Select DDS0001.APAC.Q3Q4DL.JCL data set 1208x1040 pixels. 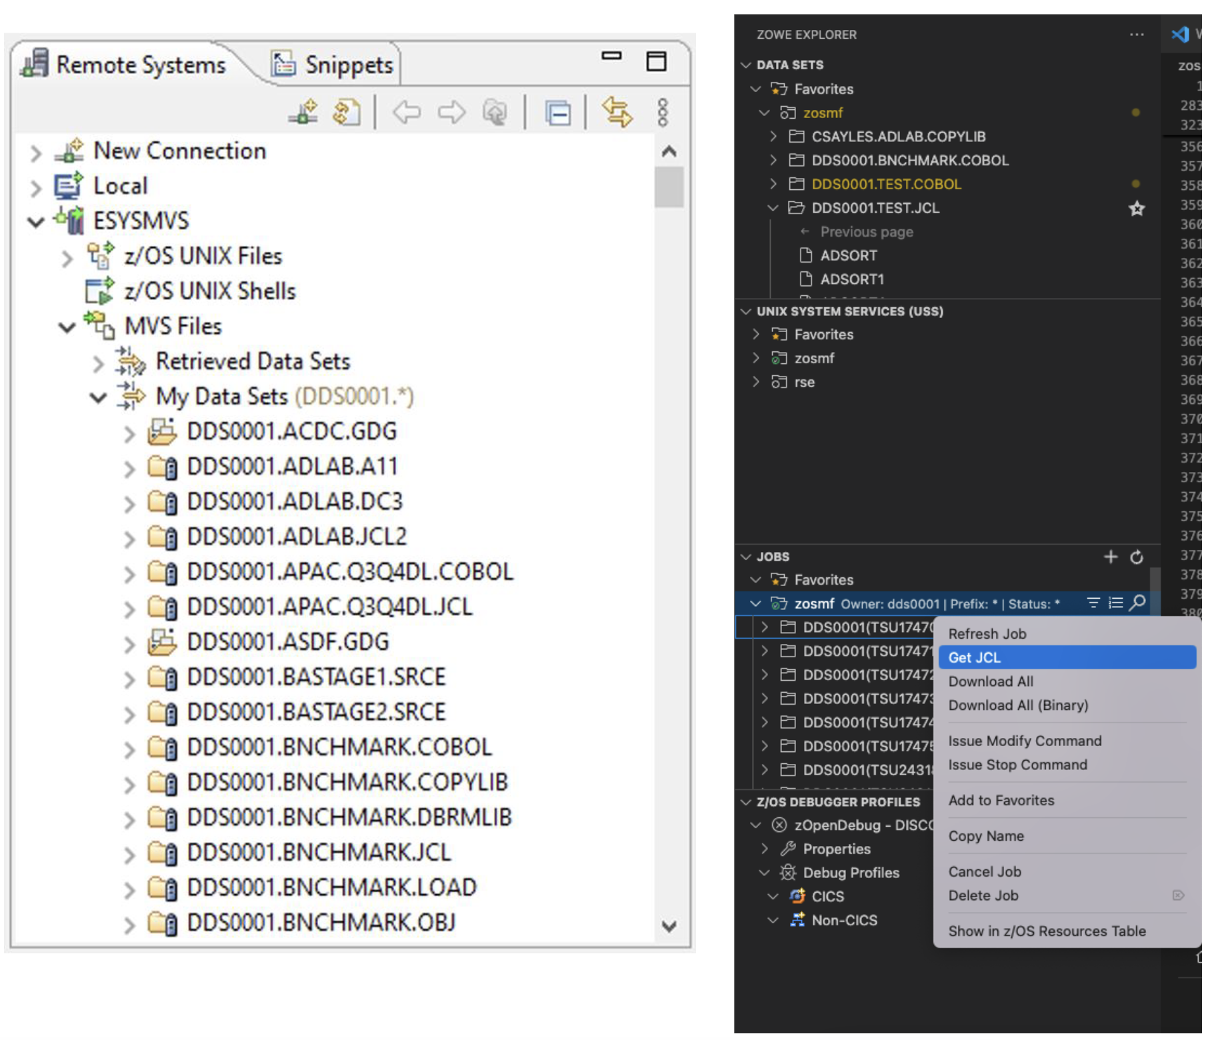tap(329, 607)
